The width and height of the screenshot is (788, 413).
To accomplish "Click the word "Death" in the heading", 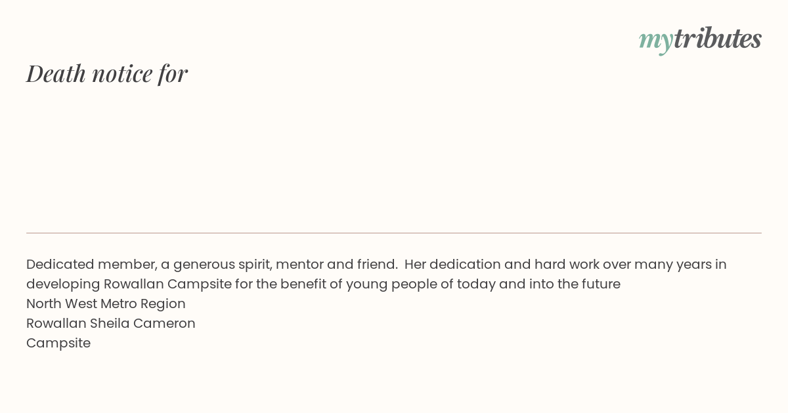I will tap(56, 73).
